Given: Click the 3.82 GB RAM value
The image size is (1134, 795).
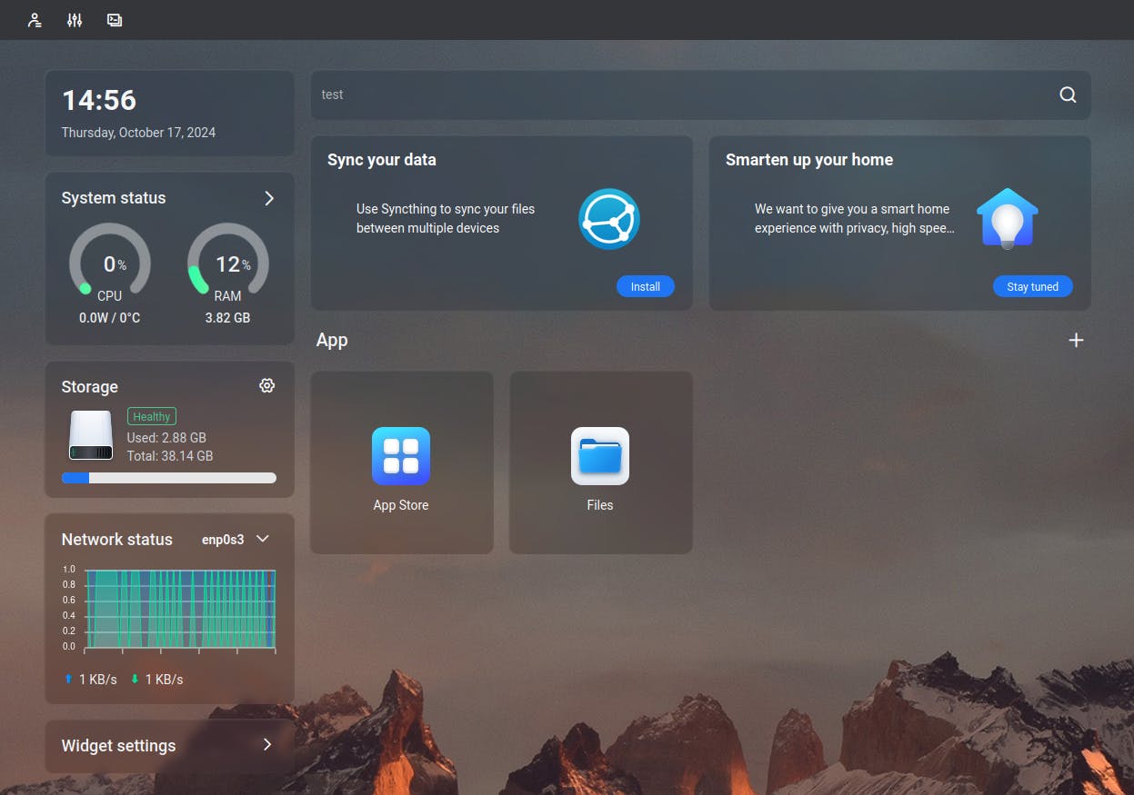Looking at the screenshot, I should pyautogui.click(x=227, y=318).
